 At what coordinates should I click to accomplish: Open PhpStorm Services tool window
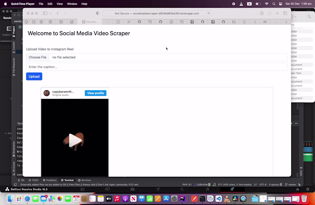point(84,180)
